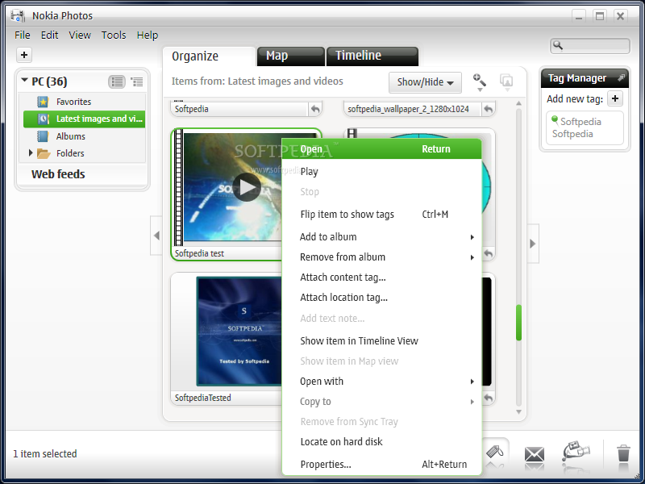Open Properties... from the context menu
Screen dimensions: 645x484
(x=381, y=465)
